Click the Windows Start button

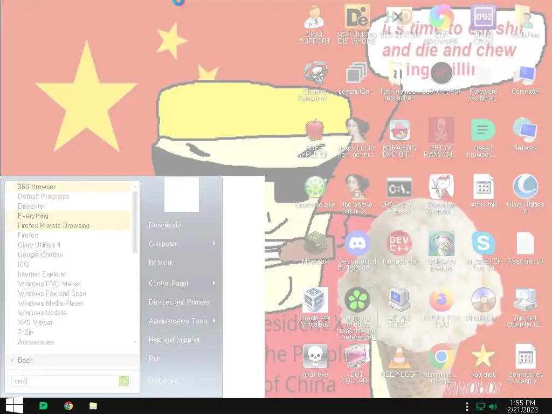[14, 406]
